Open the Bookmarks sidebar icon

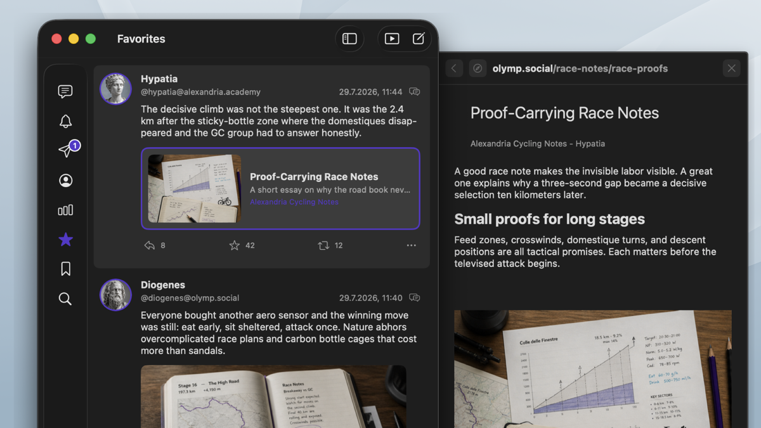(65, 269)
